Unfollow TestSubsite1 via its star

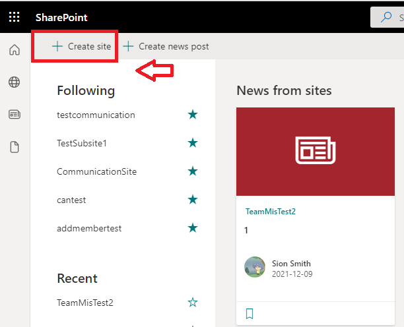(193, 143)
